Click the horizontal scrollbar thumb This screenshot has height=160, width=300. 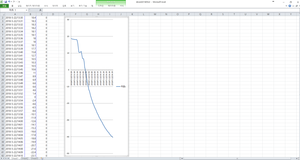click(x=237, y=158)
